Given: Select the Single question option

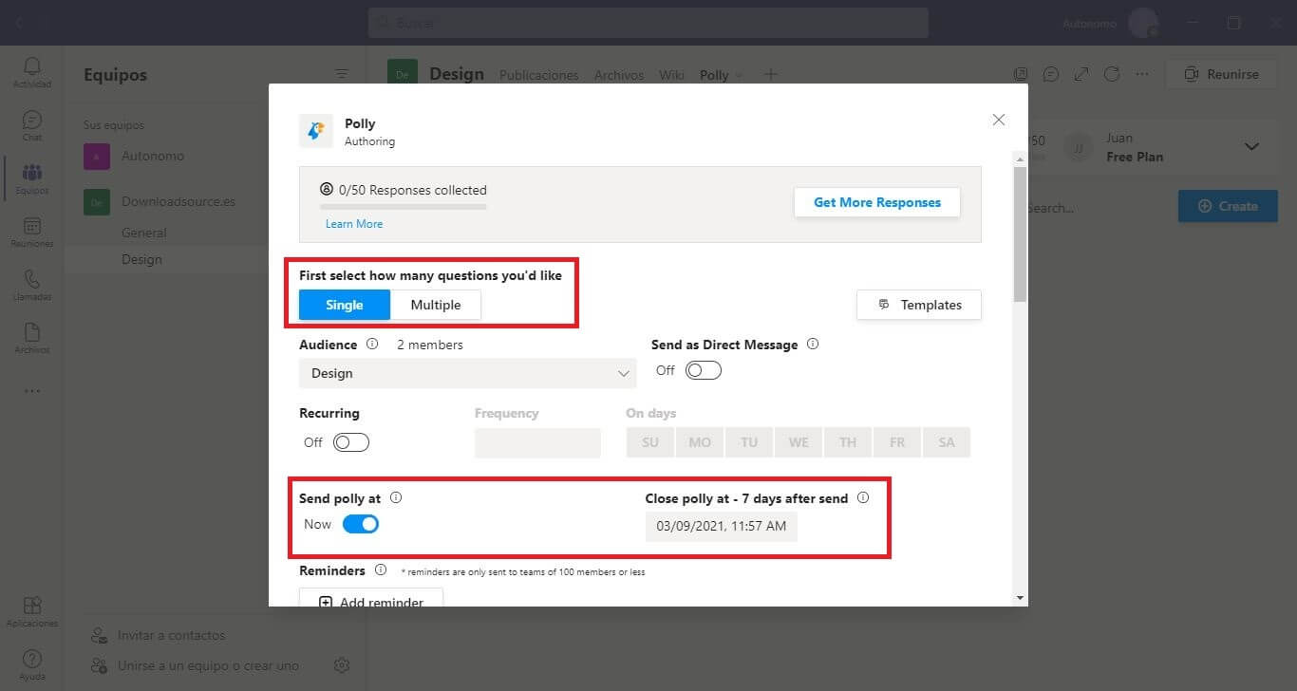Looking at the screenshot, I should point(345,305).
